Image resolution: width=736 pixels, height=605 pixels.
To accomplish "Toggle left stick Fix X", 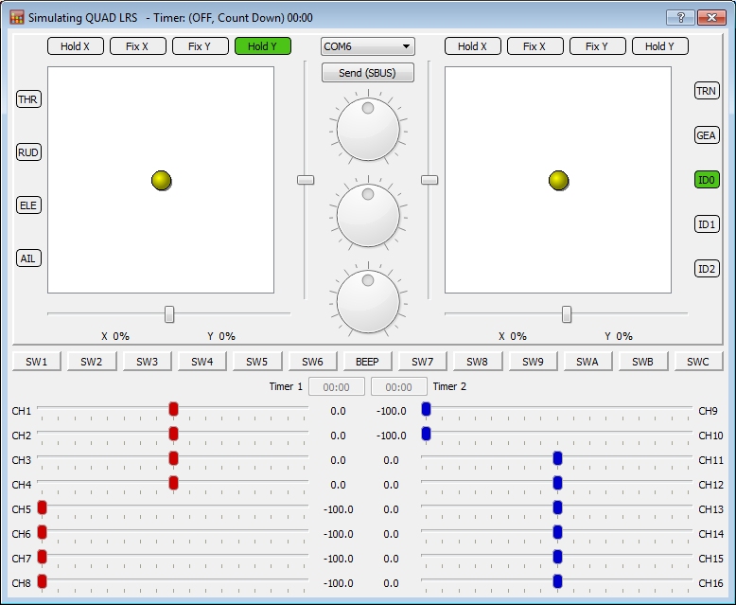I will tap(137, 46).
